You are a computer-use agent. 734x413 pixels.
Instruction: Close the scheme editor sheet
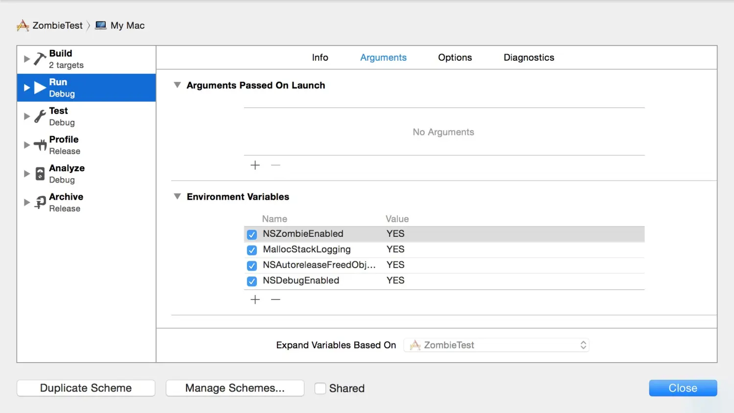[x=683, y=388]
